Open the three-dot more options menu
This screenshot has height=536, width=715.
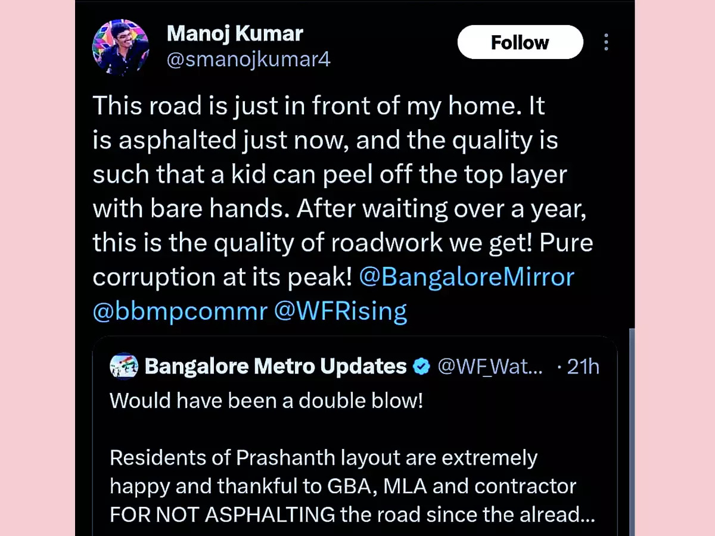point(606,42)
